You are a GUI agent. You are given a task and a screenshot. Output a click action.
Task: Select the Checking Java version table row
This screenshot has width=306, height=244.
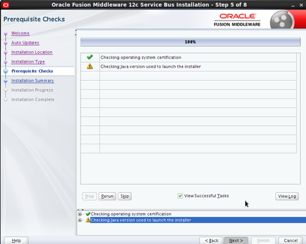pos(189,67)
